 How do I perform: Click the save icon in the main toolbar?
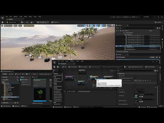click(x=2, y=22)
